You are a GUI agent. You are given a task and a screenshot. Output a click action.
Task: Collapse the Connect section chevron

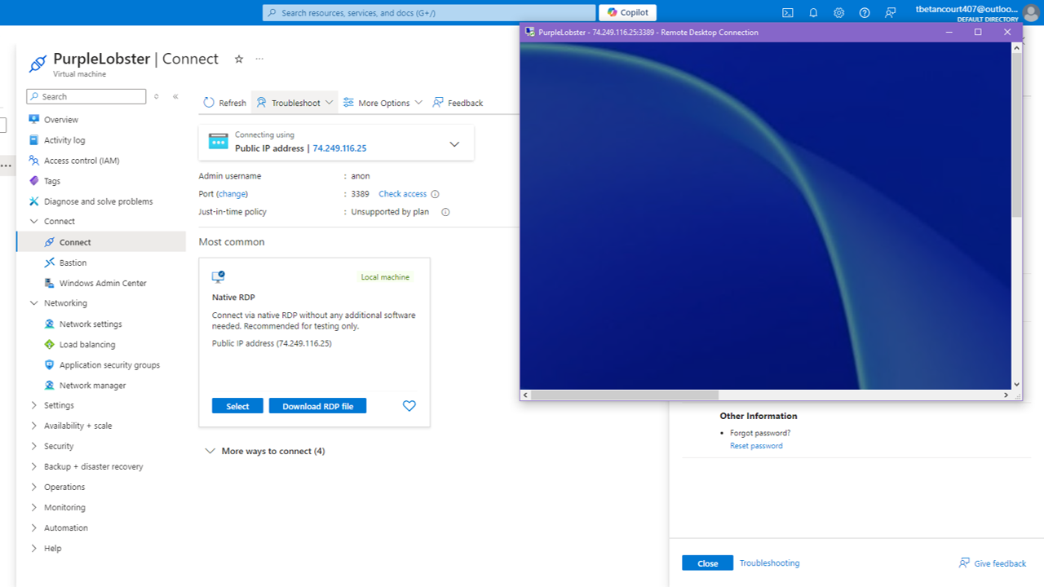[x=34, y=221]
